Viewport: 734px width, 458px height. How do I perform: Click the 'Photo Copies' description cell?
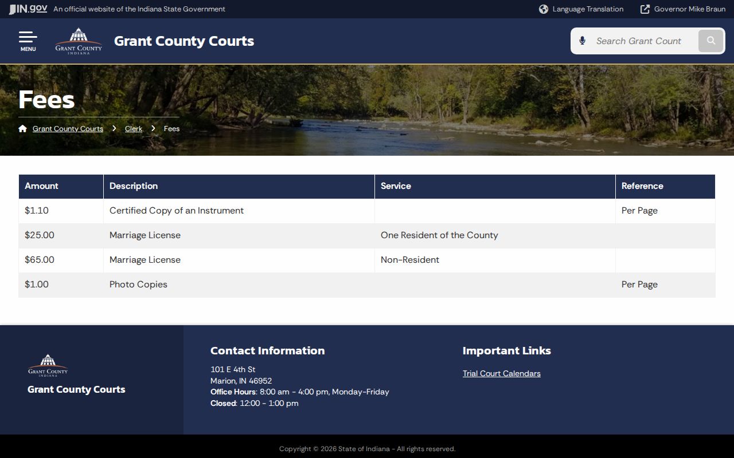[239, 285]
